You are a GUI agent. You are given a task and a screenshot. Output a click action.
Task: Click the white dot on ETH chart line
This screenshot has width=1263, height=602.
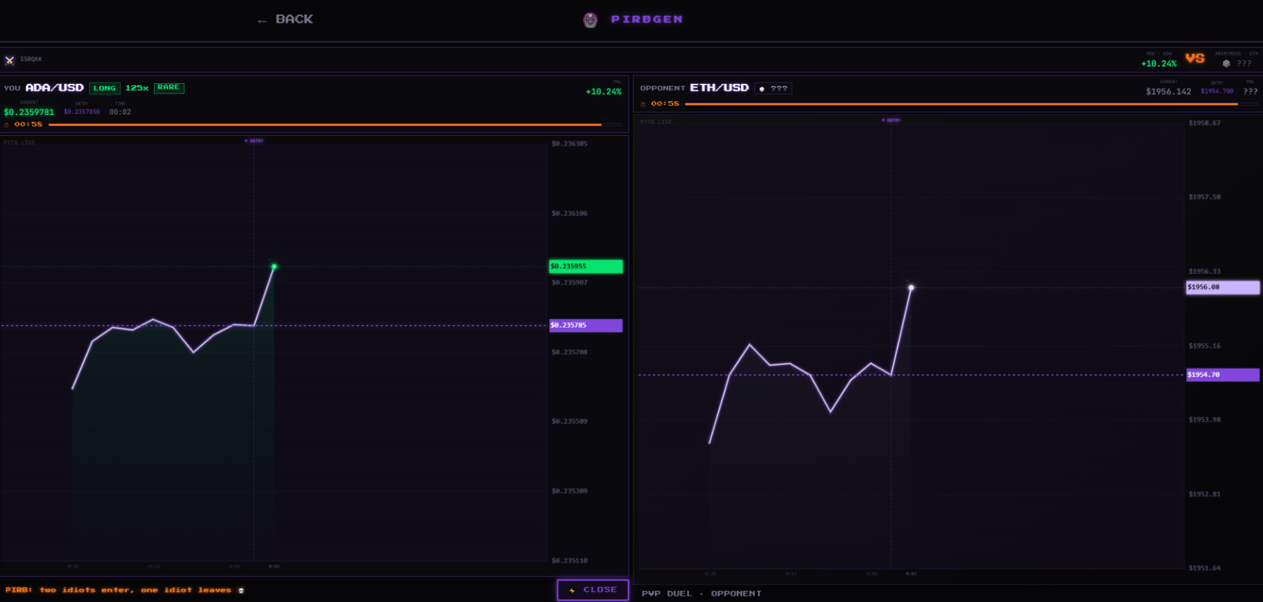[911, 287]
